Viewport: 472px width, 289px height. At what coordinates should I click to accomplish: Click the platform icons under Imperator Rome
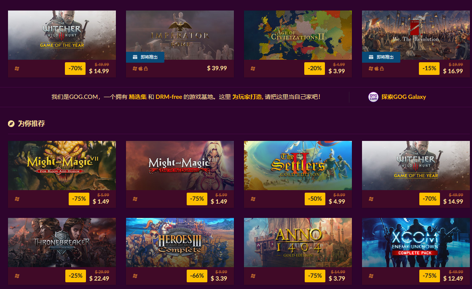(x=140, y=69)
